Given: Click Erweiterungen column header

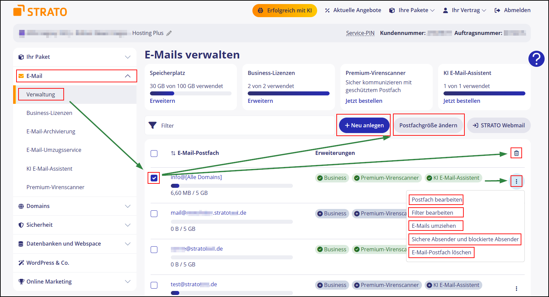Looking at the screenshot, I should pos(335,153).
